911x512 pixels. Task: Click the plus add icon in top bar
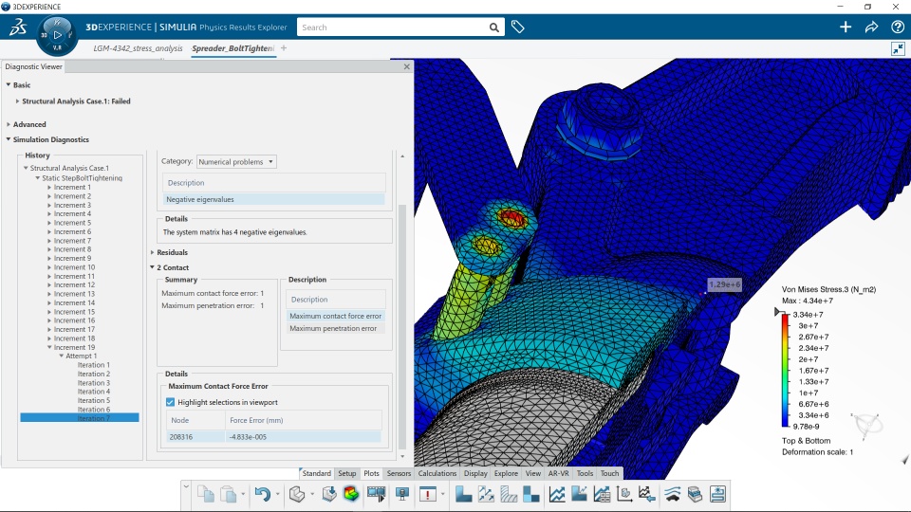pyautogui.click(x=846, y=27)
